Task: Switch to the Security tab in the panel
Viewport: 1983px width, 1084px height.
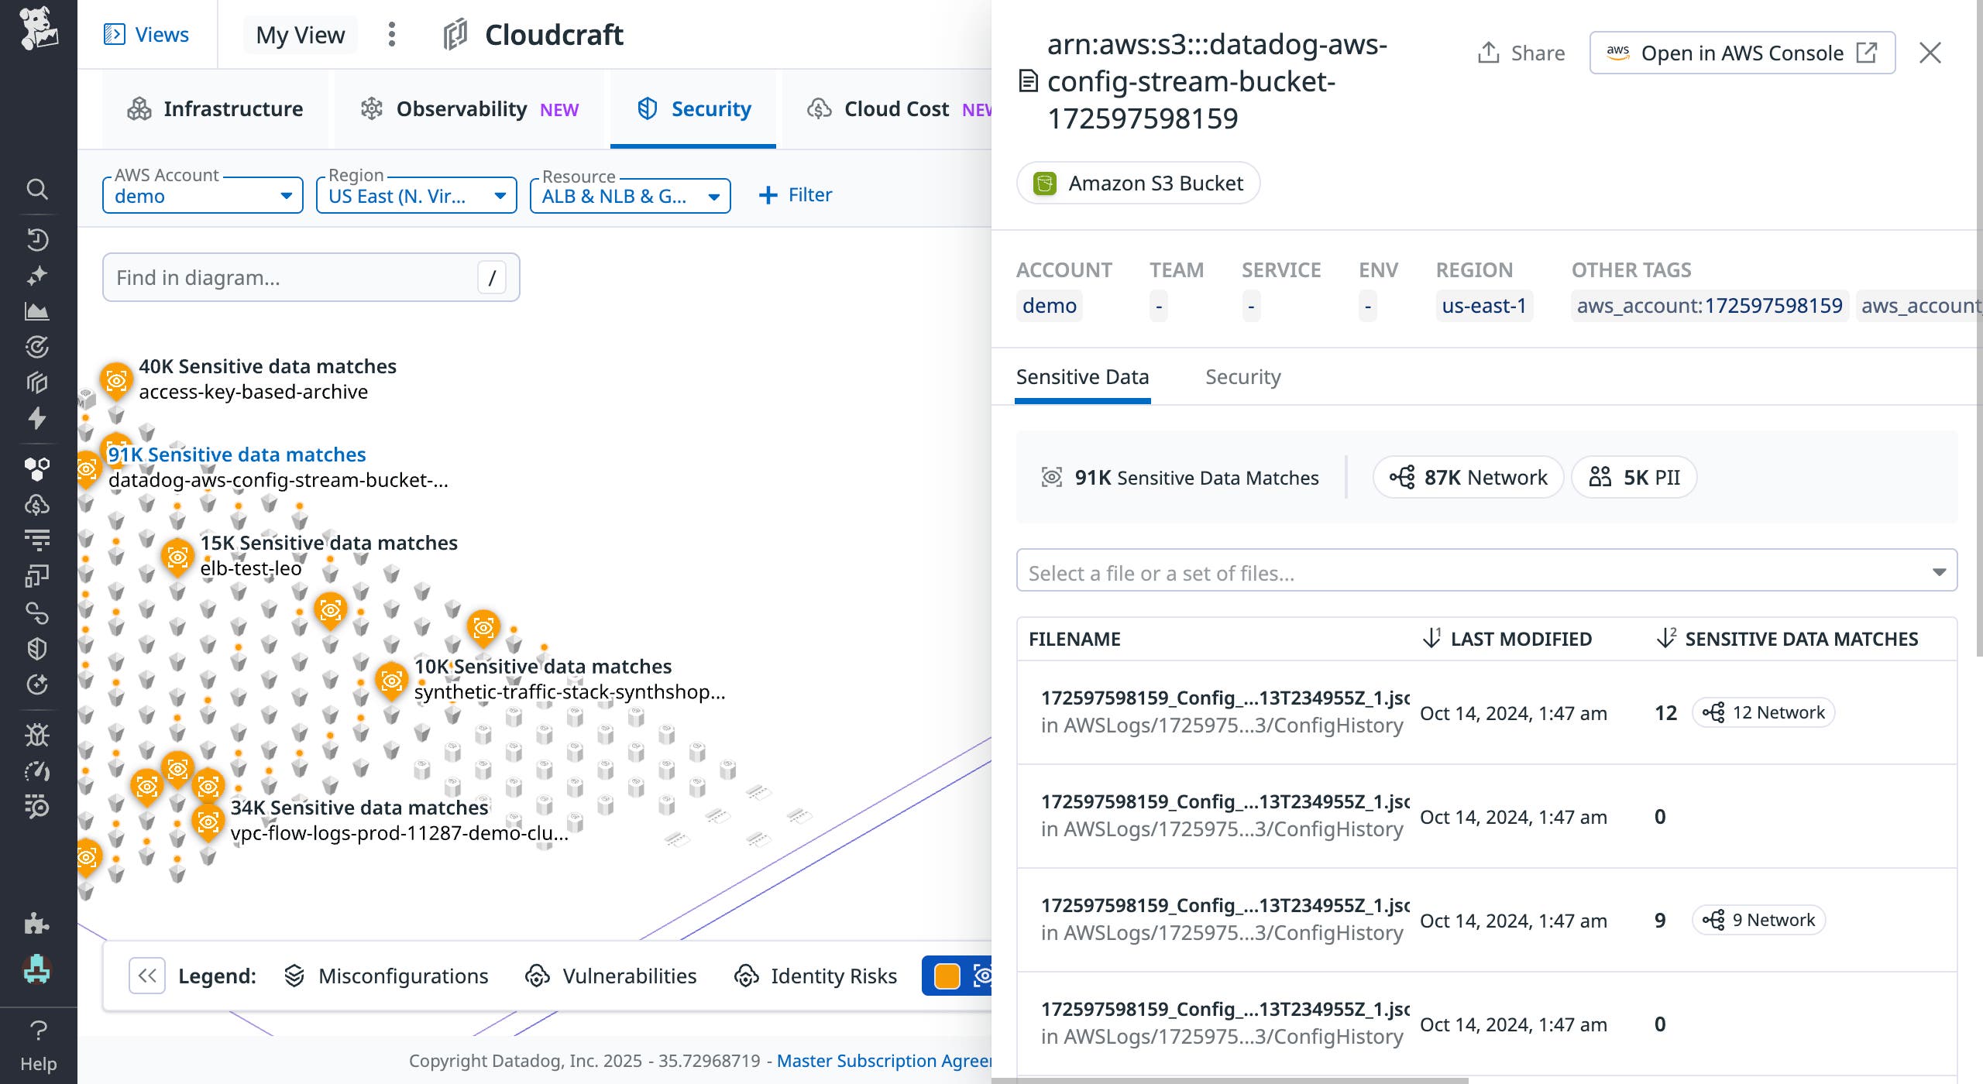Action: 1242,377
